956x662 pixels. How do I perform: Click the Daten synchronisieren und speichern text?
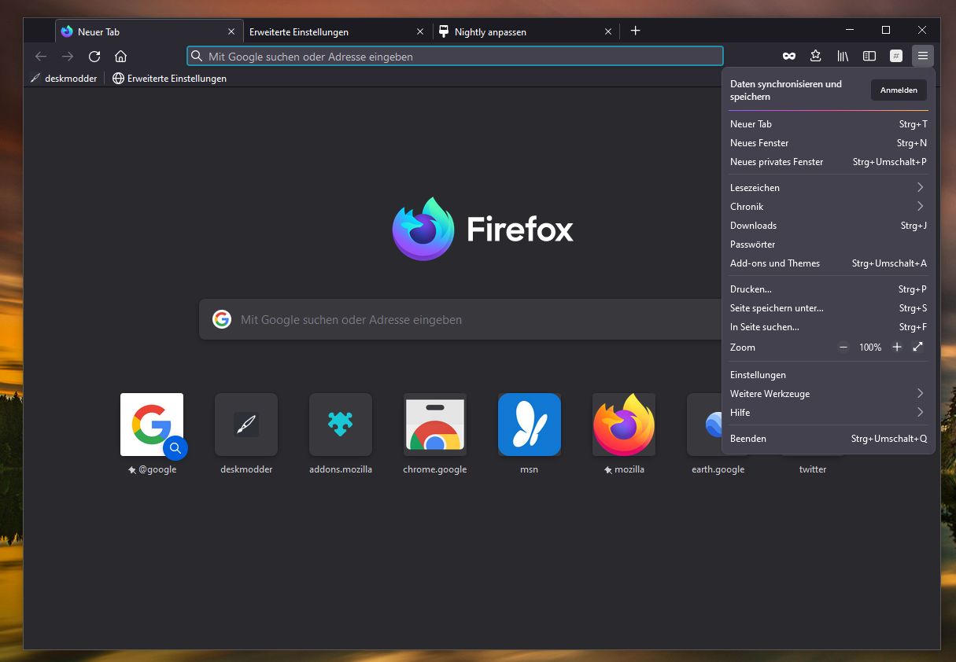(x=786, y=90)
